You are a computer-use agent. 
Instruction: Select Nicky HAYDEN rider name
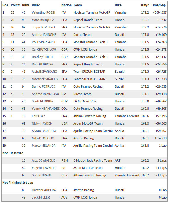[x=42, y=123]
